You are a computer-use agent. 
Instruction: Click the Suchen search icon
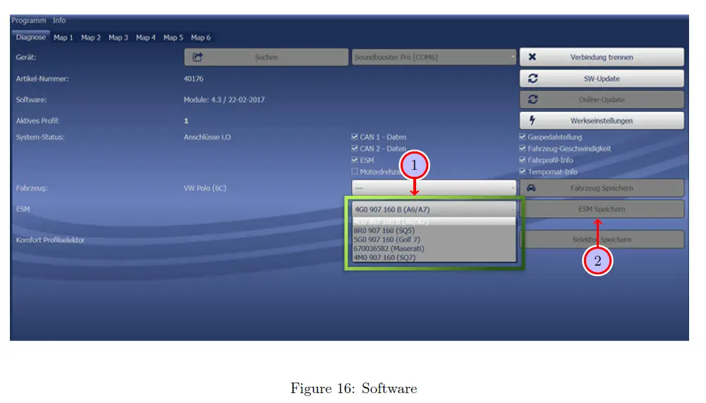[x=197, y=57]
